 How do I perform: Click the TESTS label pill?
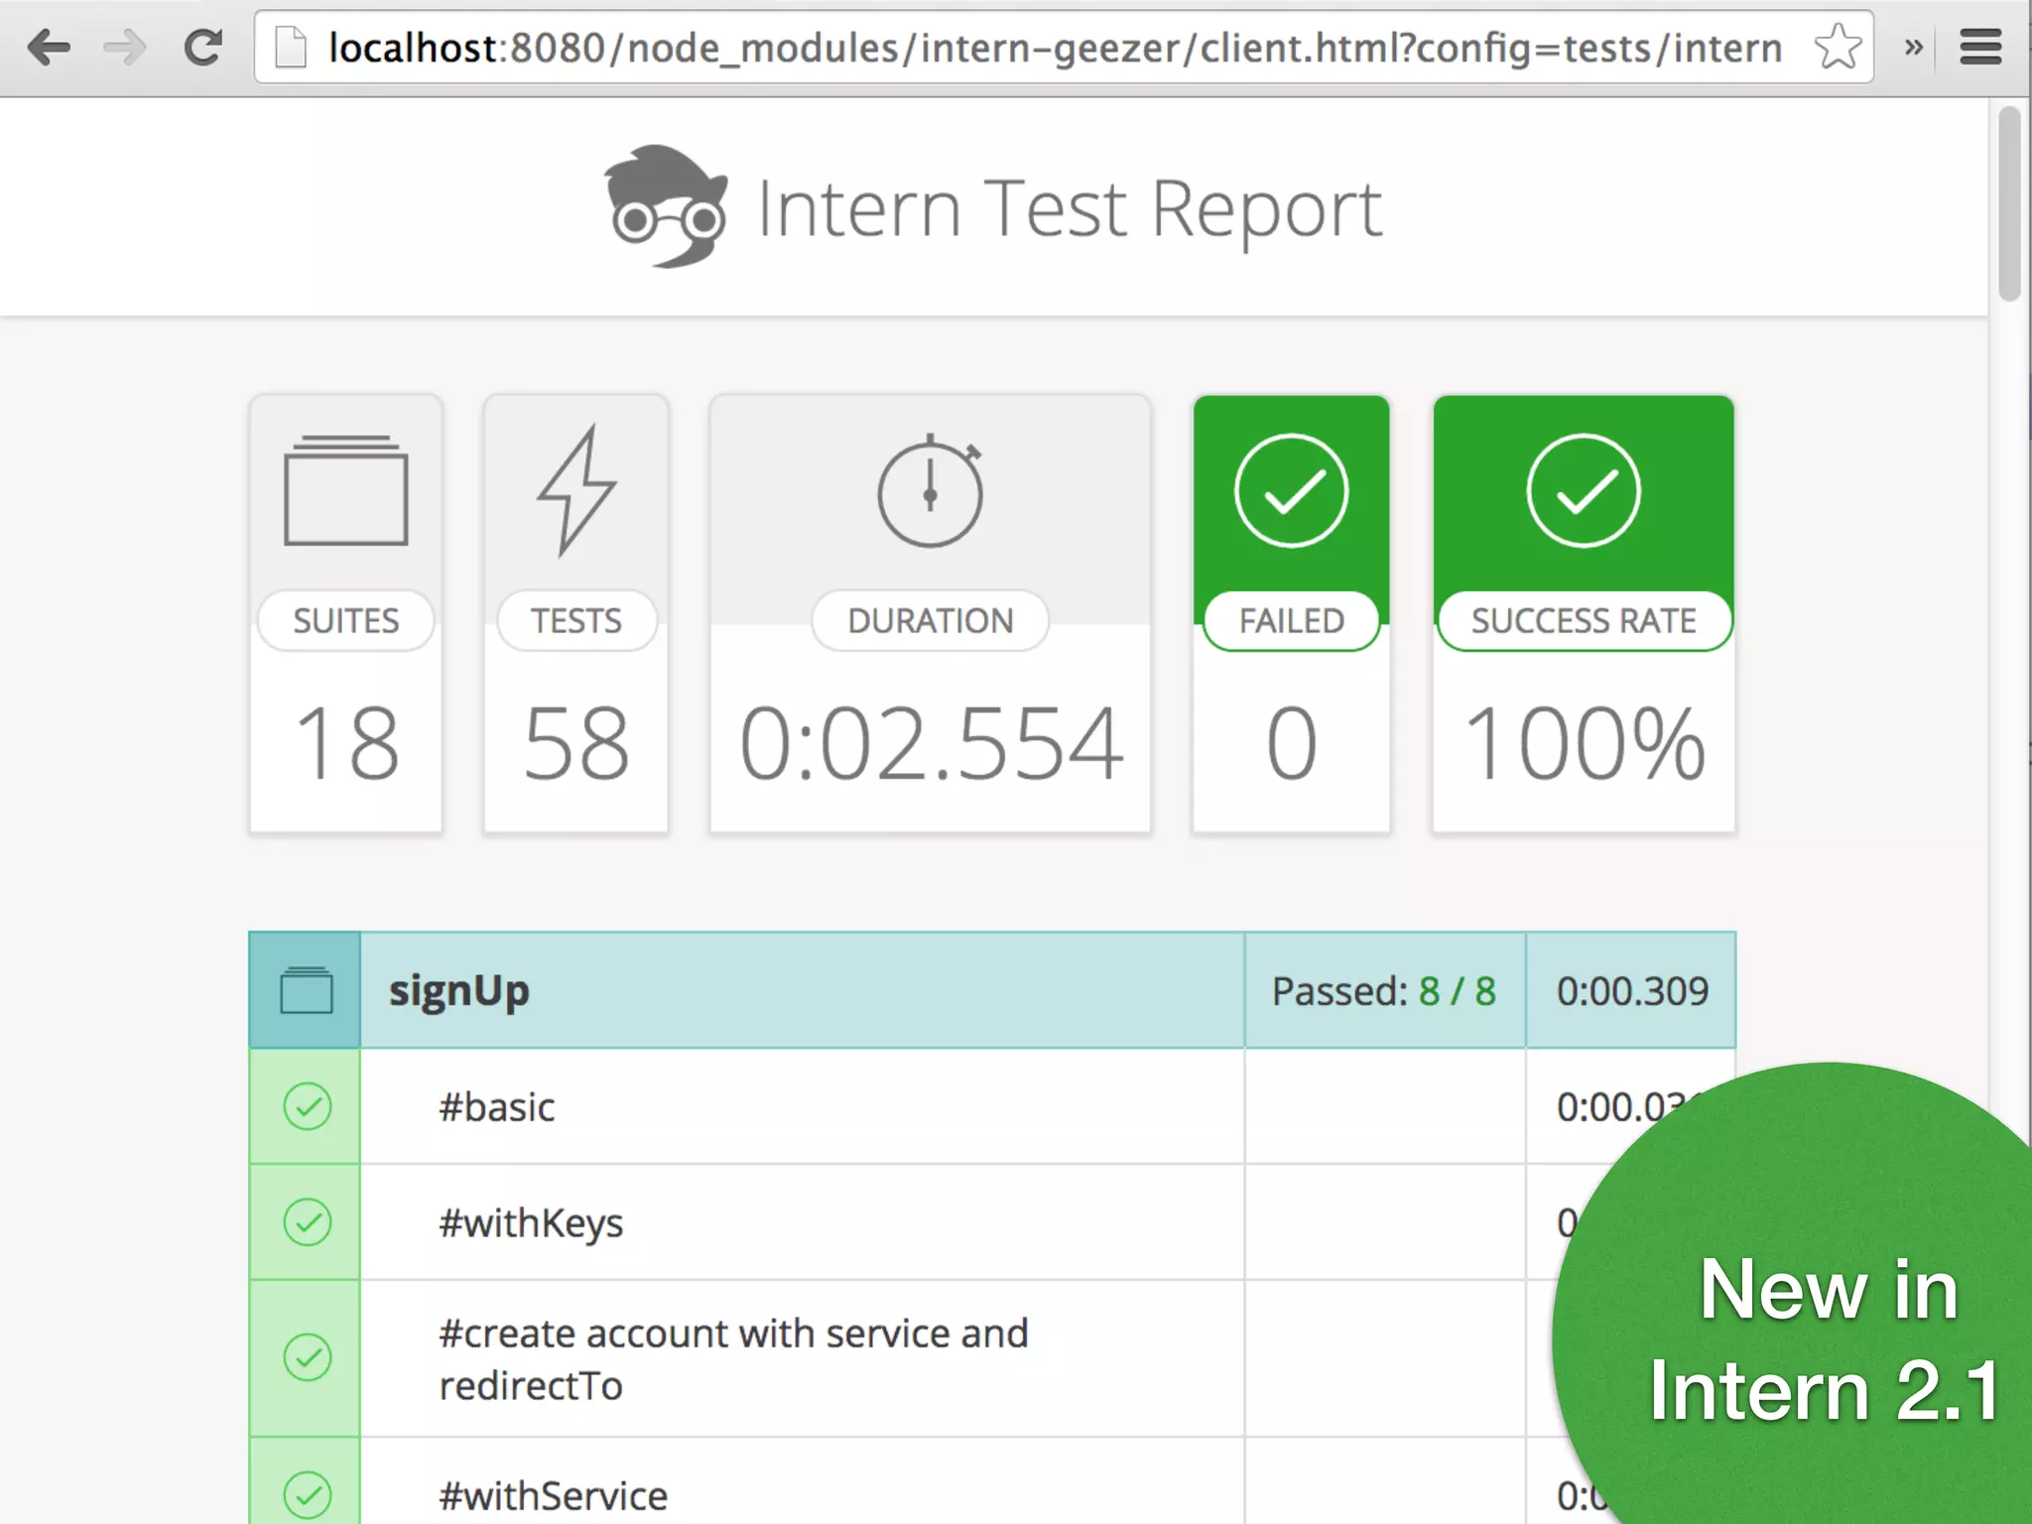point(576,621)
